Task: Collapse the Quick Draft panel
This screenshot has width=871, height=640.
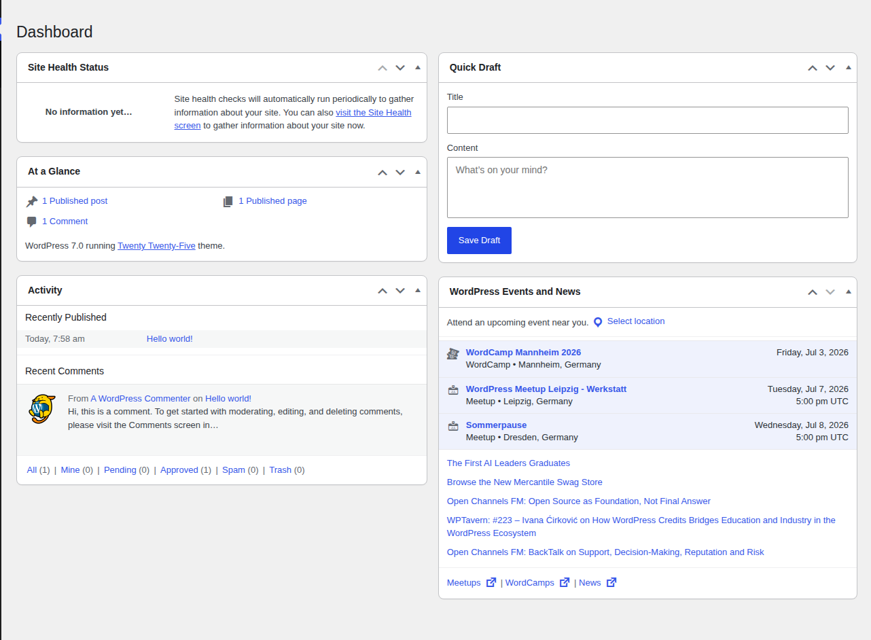Action: coord(848,67)
